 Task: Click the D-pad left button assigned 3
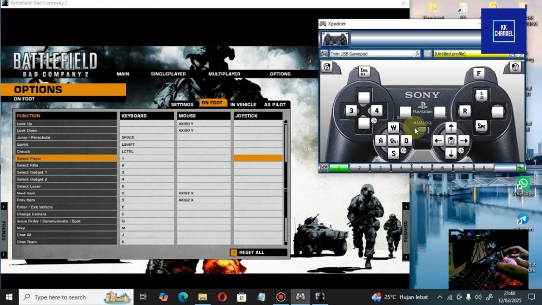[351, 111]
